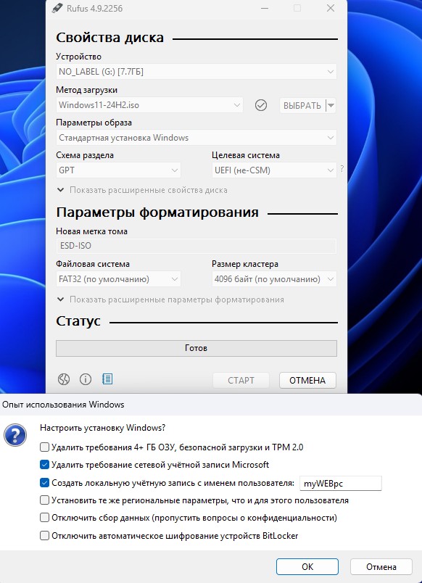Click the volume label field ESD-ISO
The image size is (422, 583).
click(196, 246)
